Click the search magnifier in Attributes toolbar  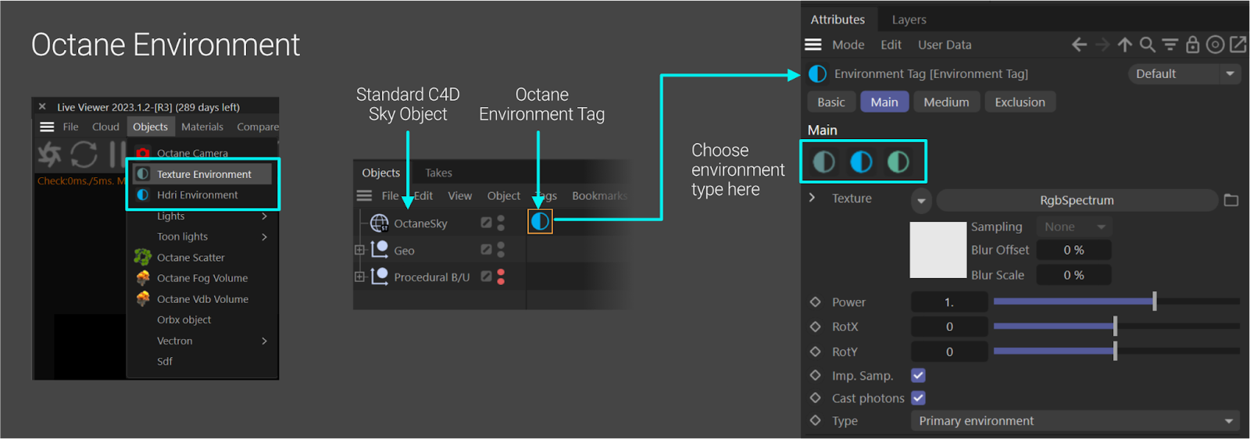(1147, 45)
